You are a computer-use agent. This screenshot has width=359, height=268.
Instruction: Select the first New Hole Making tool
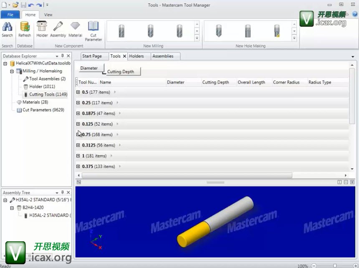pos(218,31)
